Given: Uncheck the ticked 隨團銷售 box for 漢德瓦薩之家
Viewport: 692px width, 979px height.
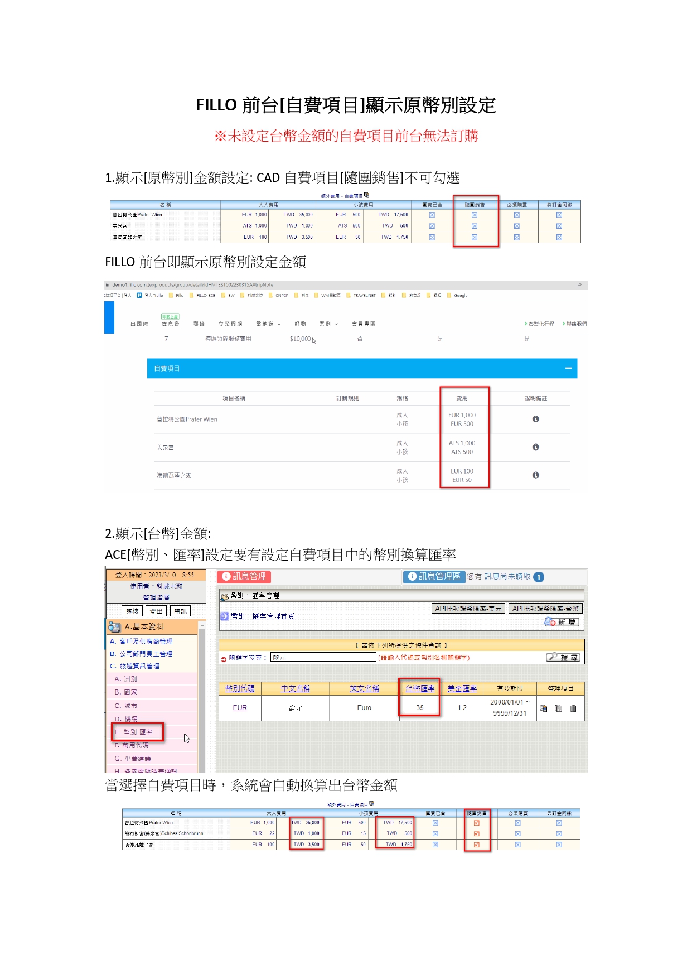Looking at the screenshot, I should (x=476, y=845).
